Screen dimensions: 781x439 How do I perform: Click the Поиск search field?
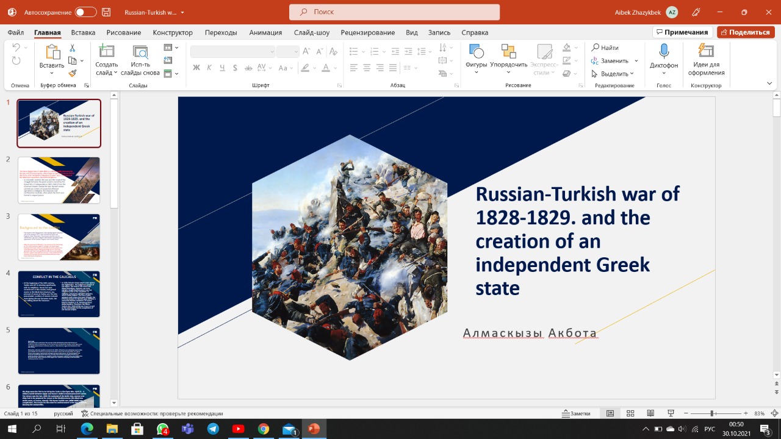pos(394,12)
